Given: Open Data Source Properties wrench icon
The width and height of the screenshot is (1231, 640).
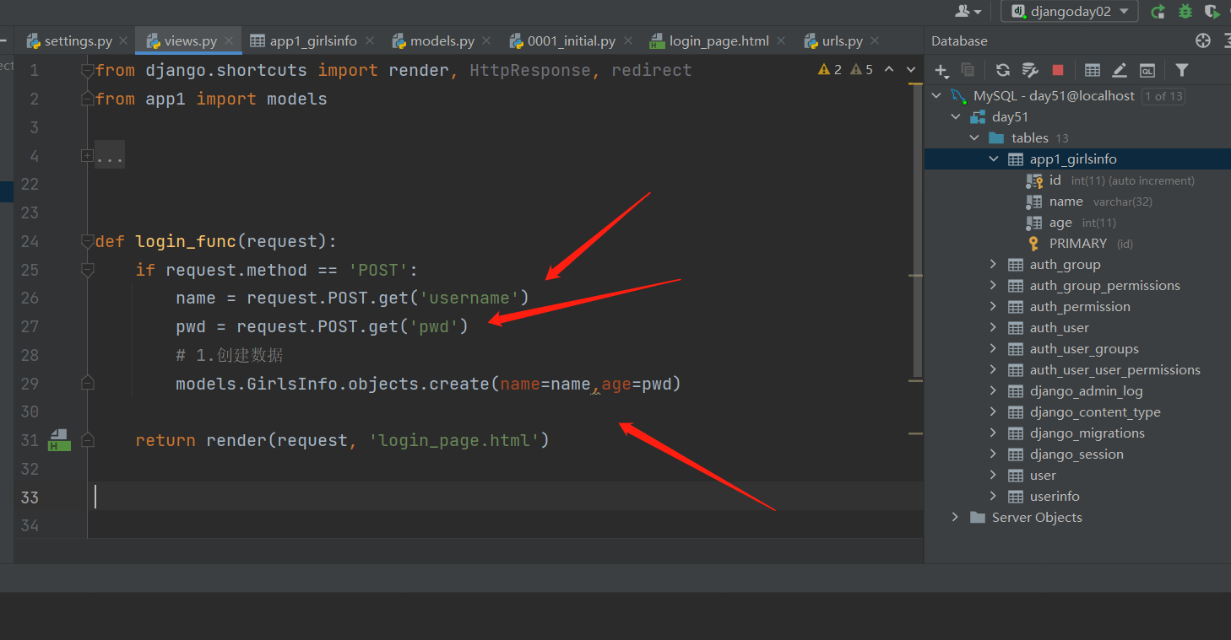Looking at the screenshot, I should point(1029,70).
